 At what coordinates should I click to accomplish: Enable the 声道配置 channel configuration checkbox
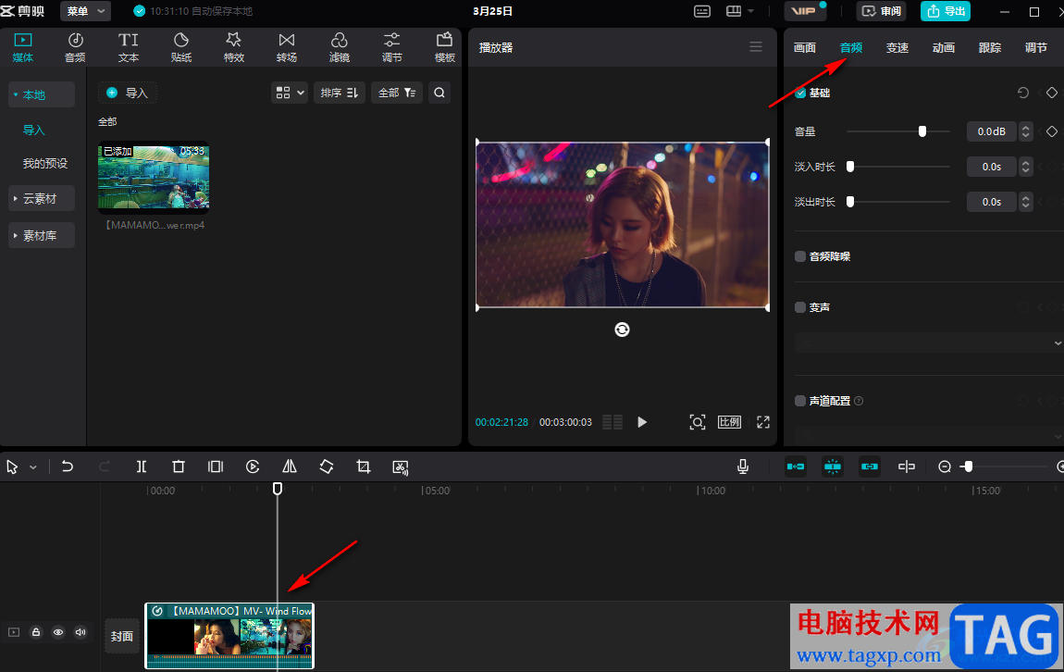800,401
